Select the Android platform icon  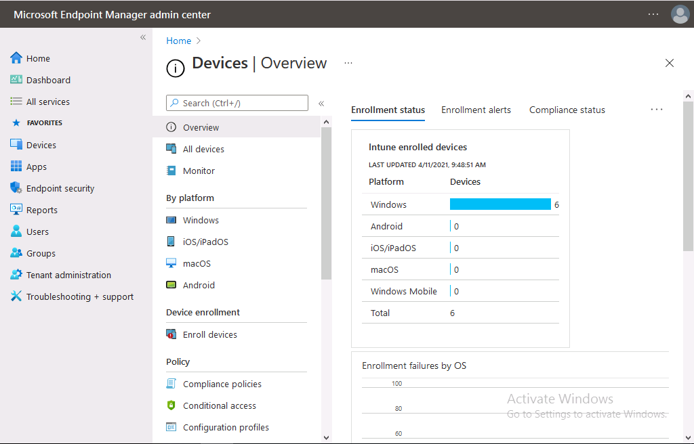[x=171, y=285]
